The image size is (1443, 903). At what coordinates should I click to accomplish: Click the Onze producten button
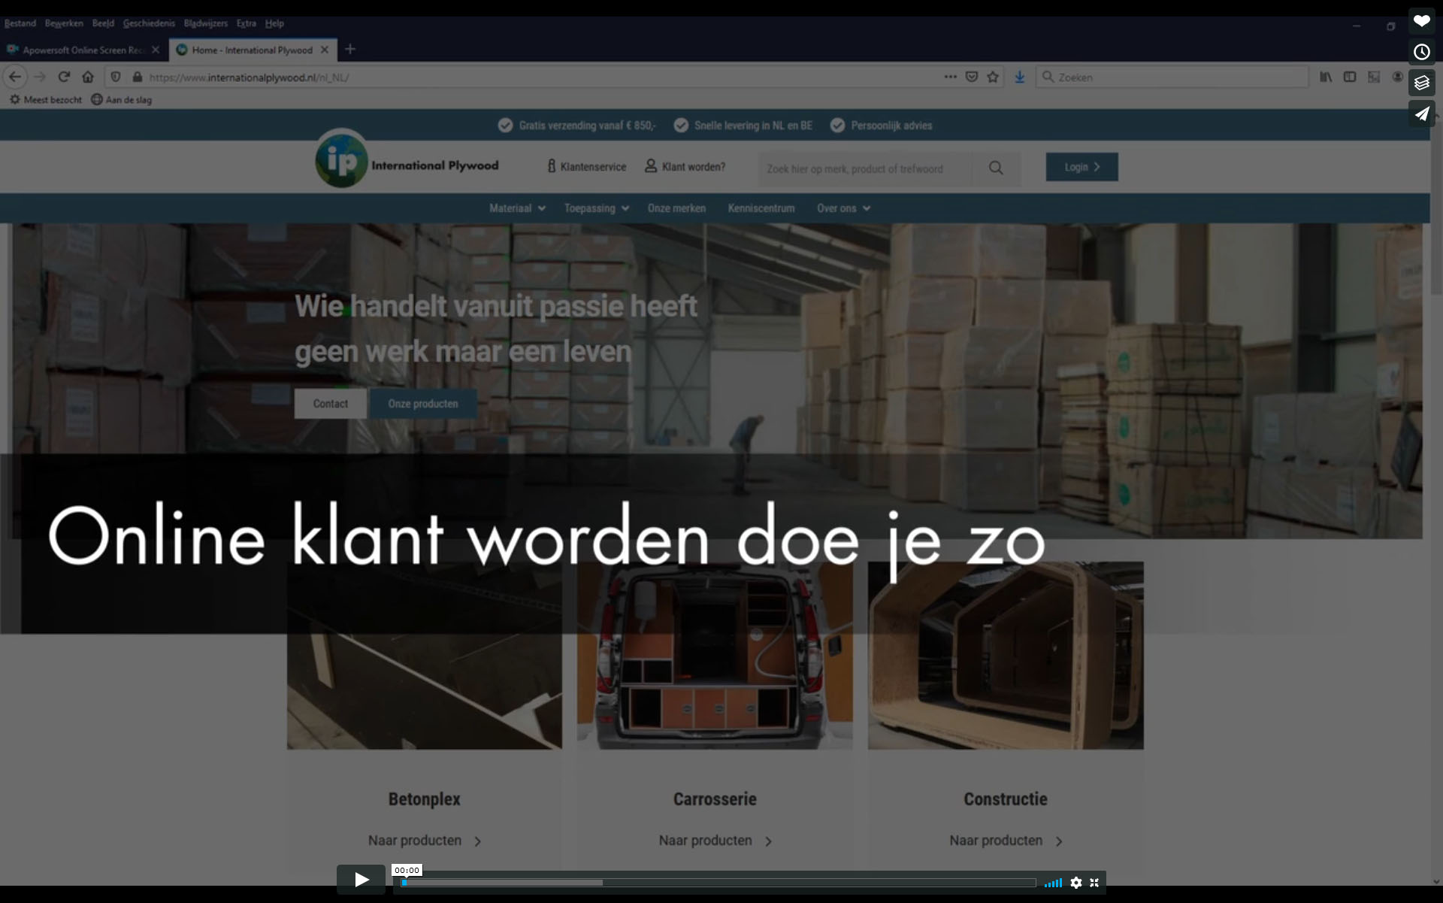(x=422, y=404)
